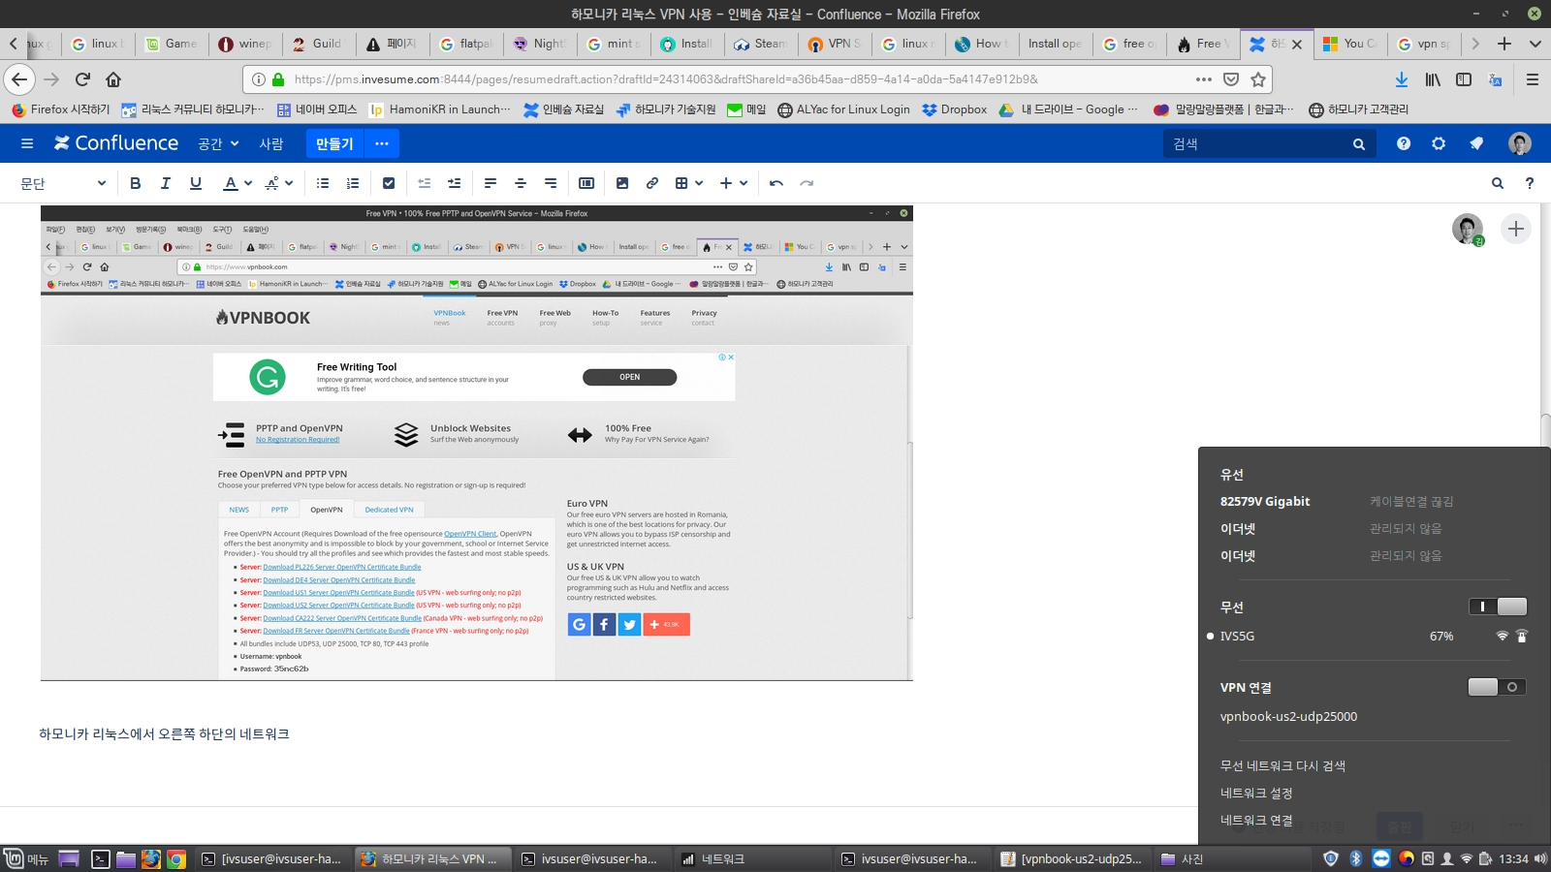Turn off the 무선 wireless switch
Image resolution: width=1551 pixels, height=872 pixels.
pyautogui.click(x=1498, y=607)
